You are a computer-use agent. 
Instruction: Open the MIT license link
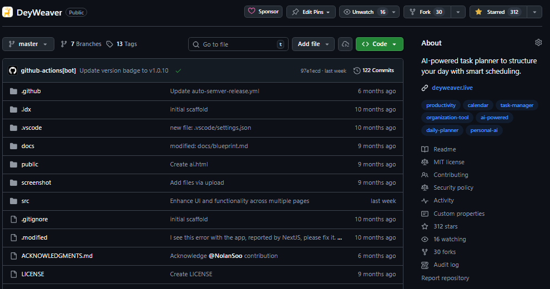448,162
